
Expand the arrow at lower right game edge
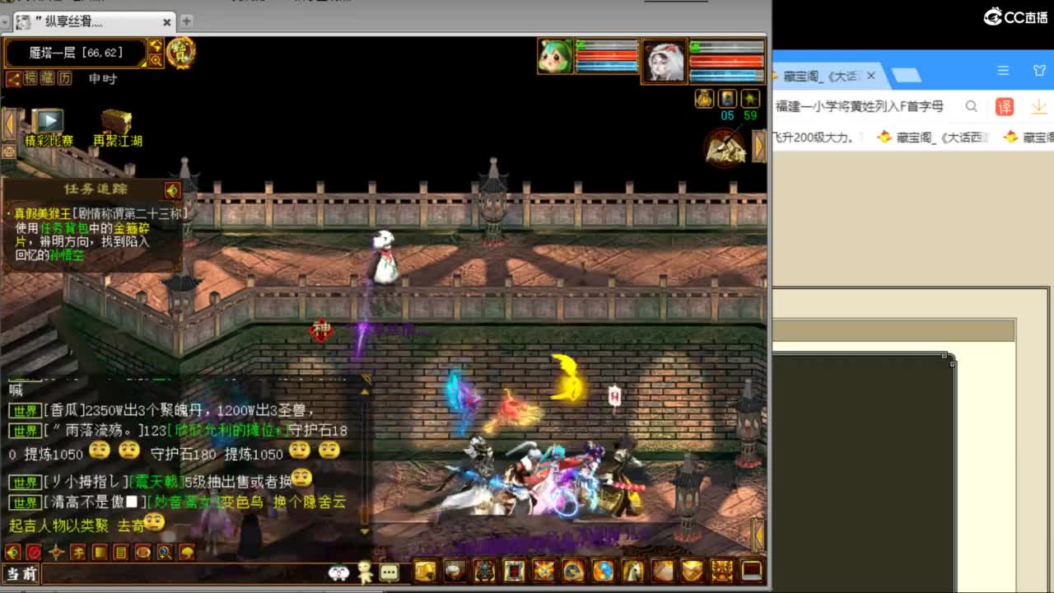pos(758,536)
